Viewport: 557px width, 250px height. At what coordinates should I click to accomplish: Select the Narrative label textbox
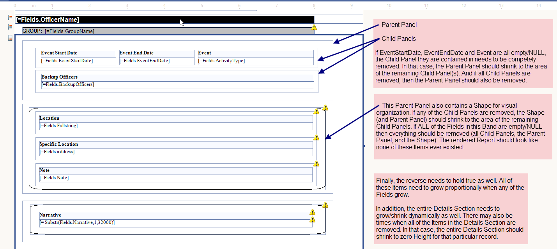(x=176, y=215)
